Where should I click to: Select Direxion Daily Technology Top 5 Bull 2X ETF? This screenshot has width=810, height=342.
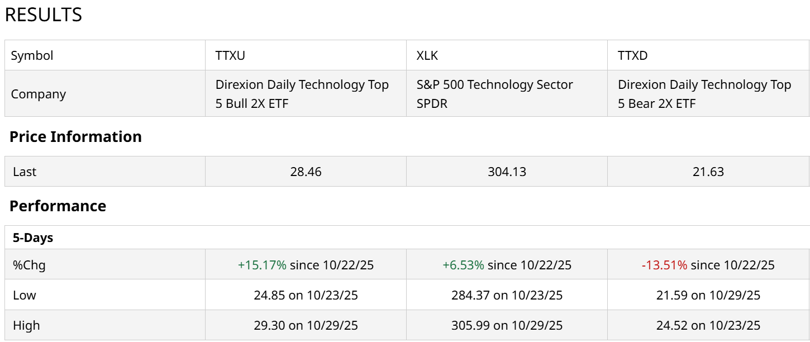[302, 94]
